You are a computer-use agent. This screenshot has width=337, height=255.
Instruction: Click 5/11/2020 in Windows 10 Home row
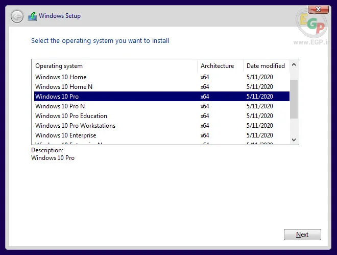click(x=259, y=77)
